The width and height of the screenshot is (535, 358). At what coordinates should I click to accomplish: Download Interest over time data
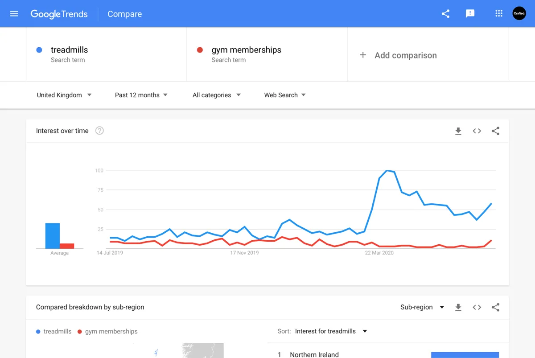click(458, 131)
